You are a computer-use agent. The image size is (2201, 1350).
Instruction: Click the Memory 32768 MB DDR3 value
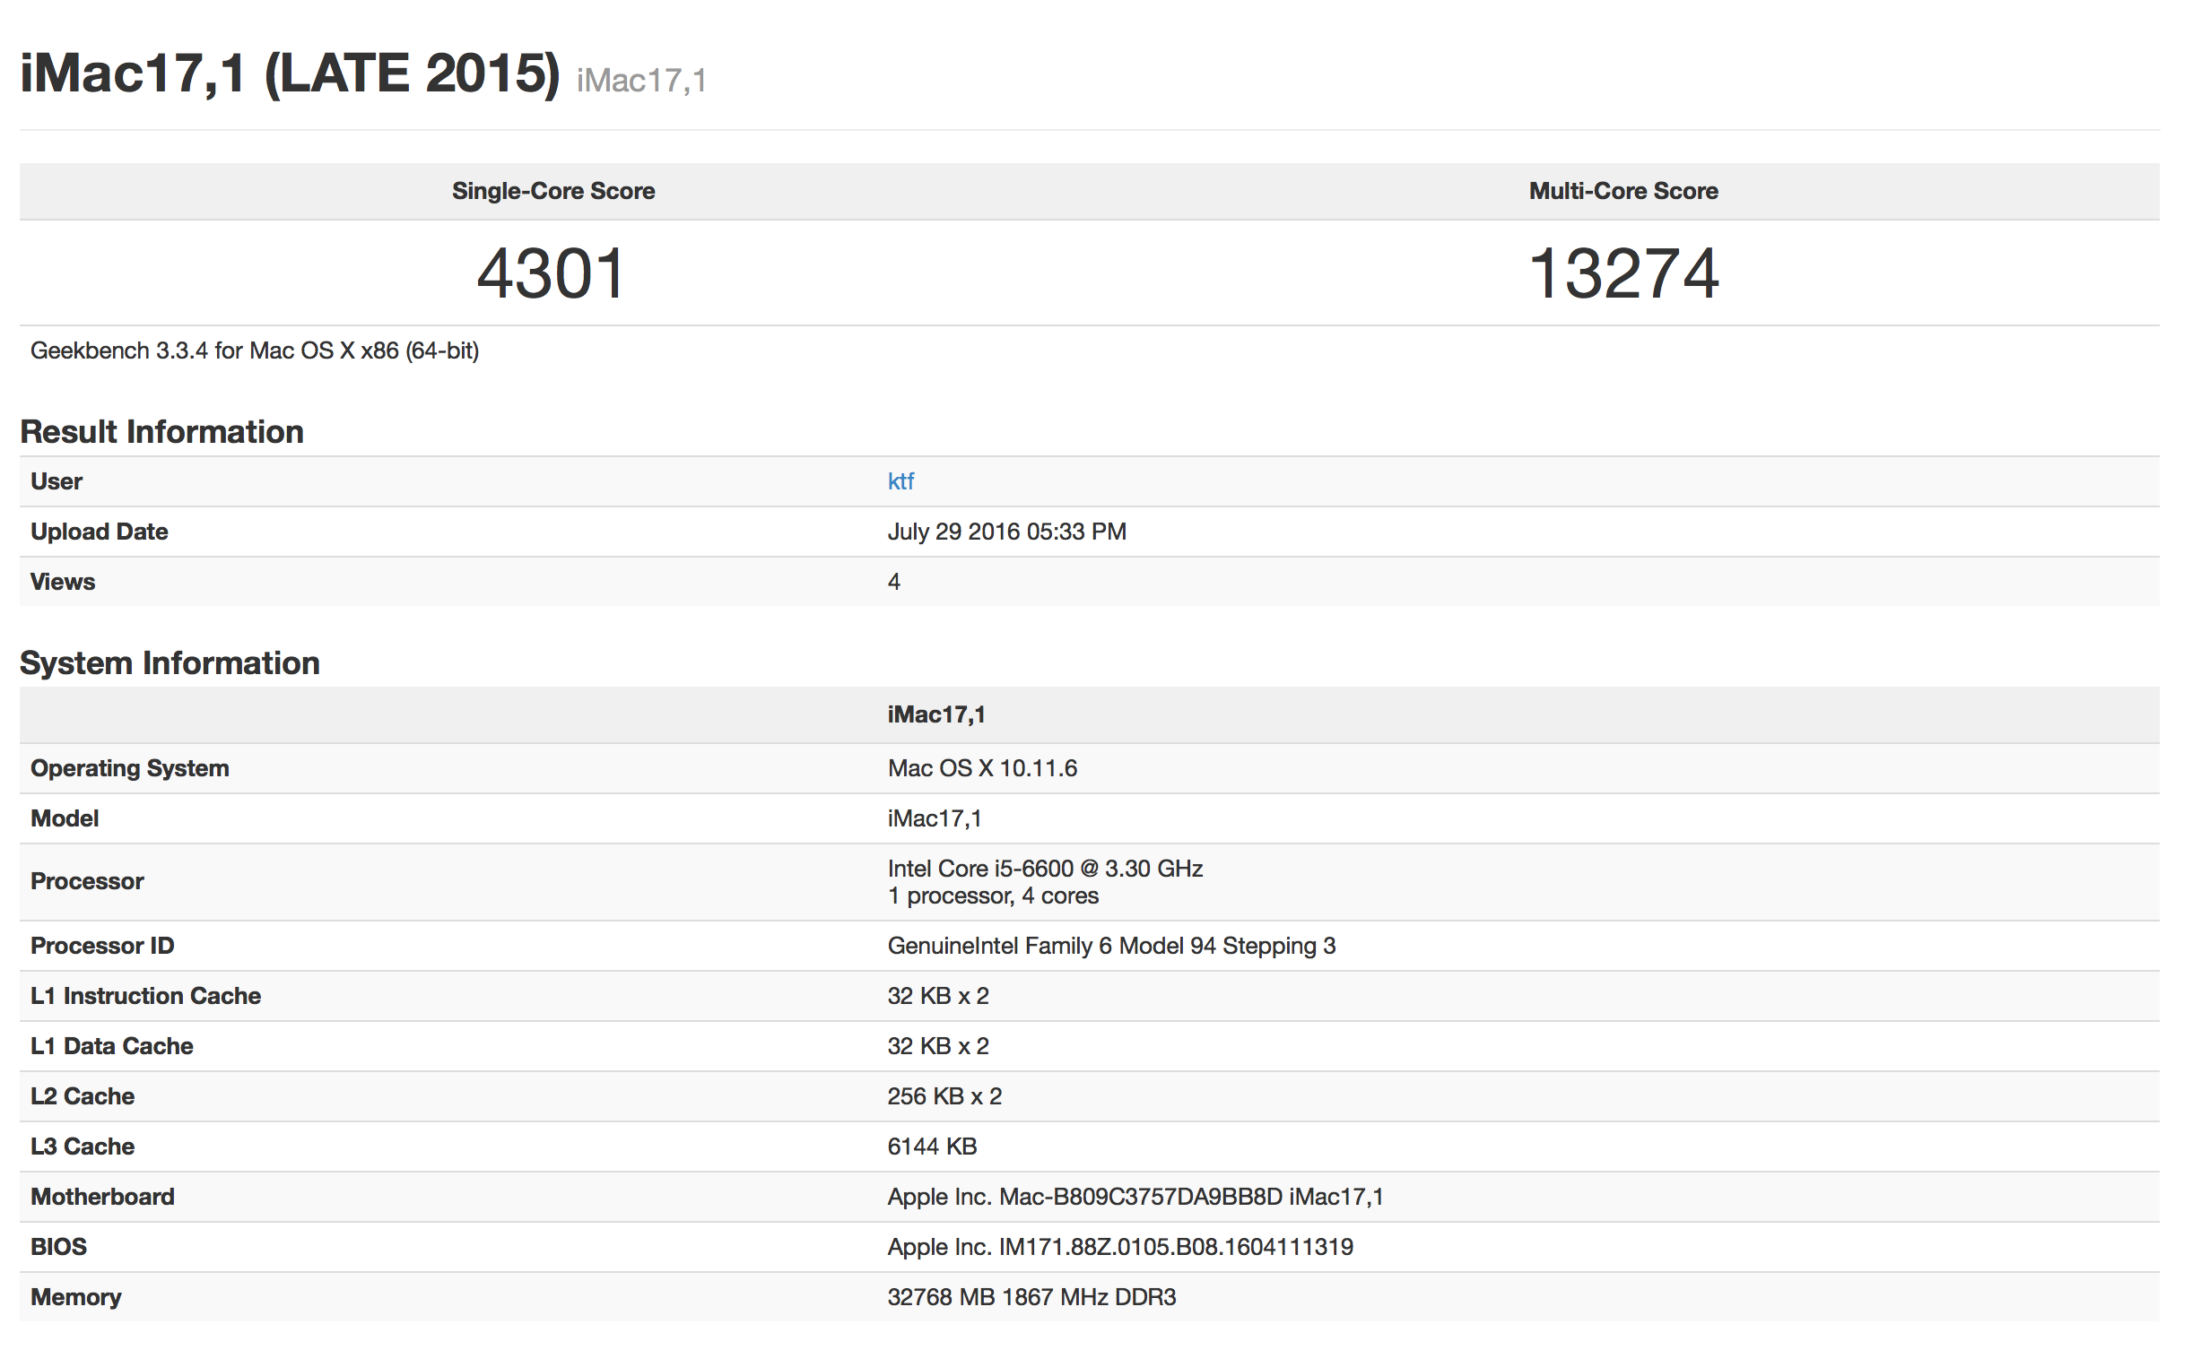coord(1031,1297)
